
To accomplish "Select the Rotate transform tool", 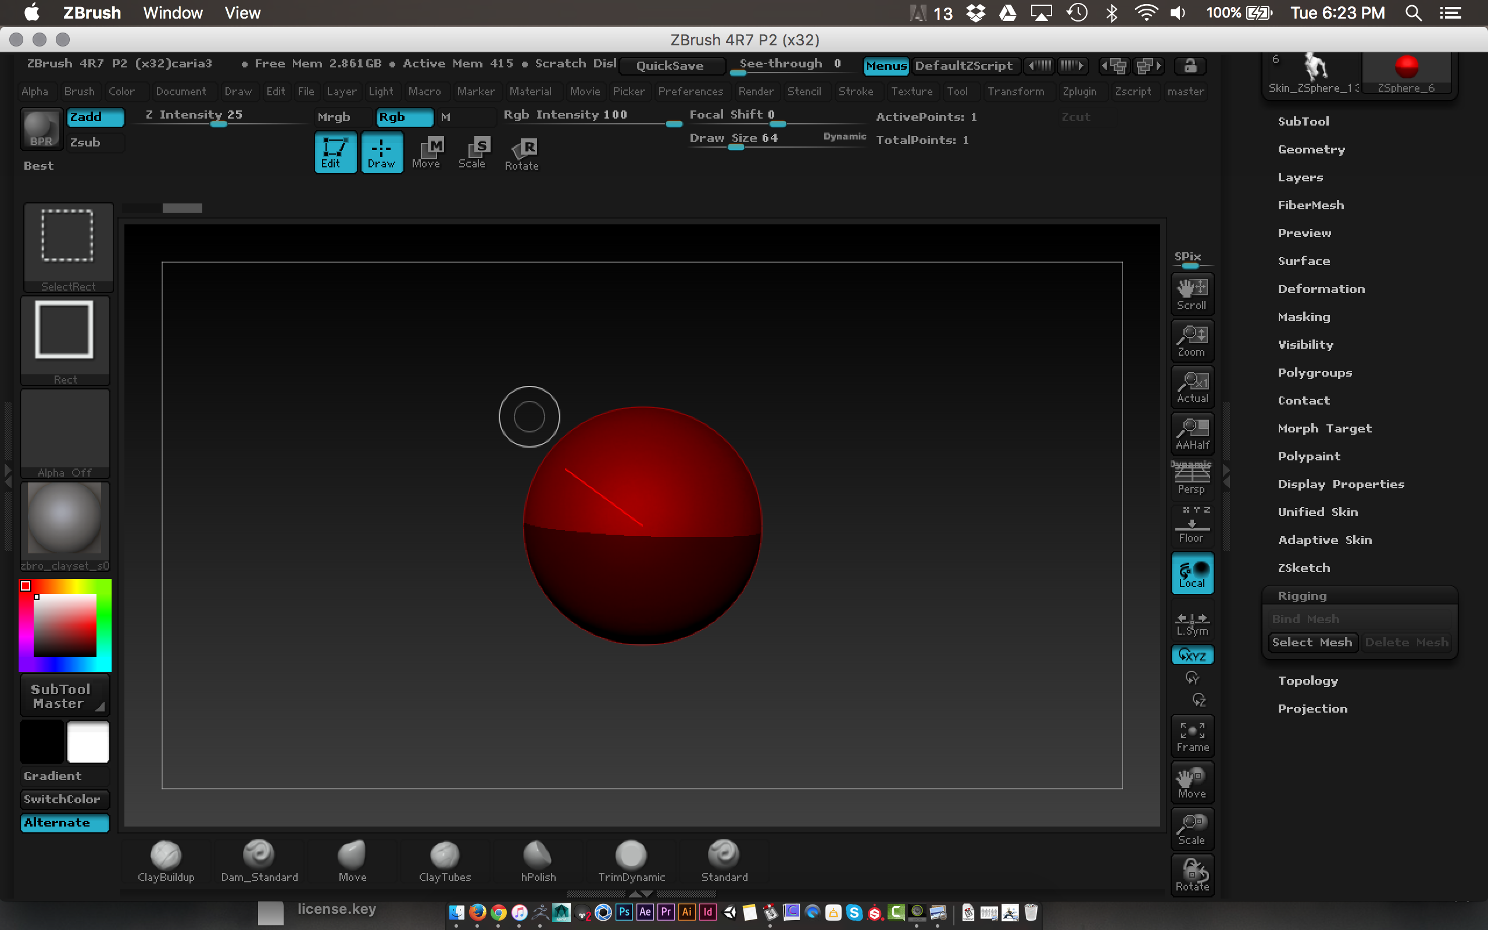I will (521, 154).
